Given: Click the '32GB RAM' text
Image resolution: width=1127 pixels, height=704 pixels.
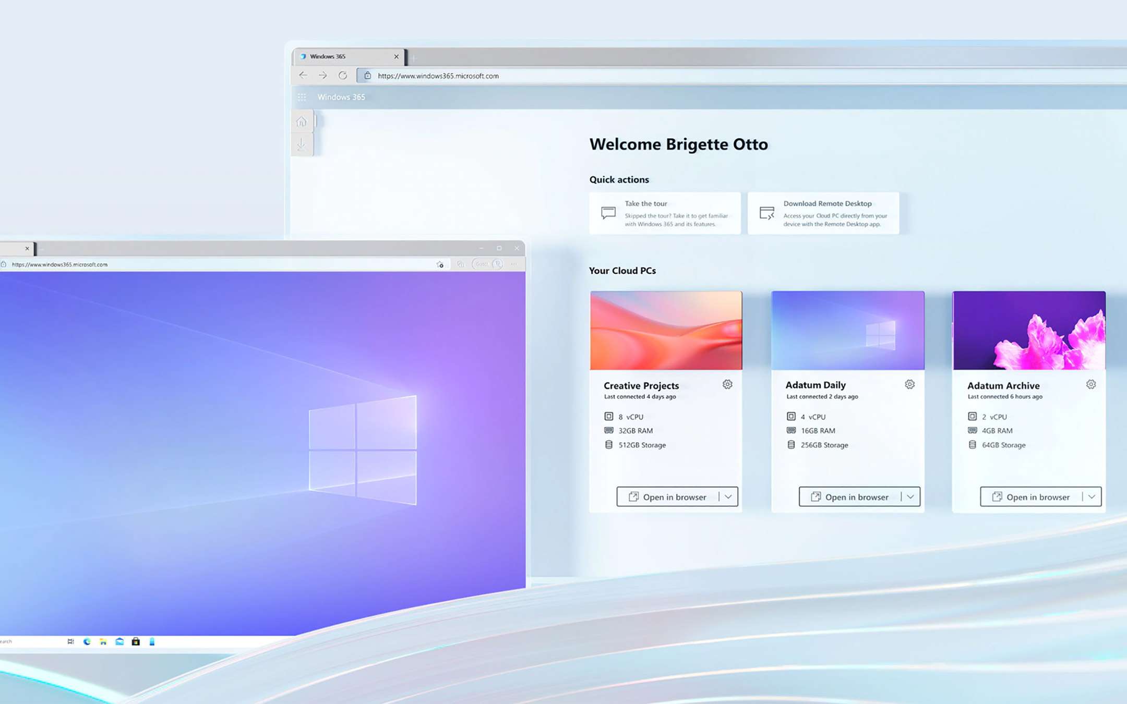Looking at the screenshot, I should (x=636, y=431).
